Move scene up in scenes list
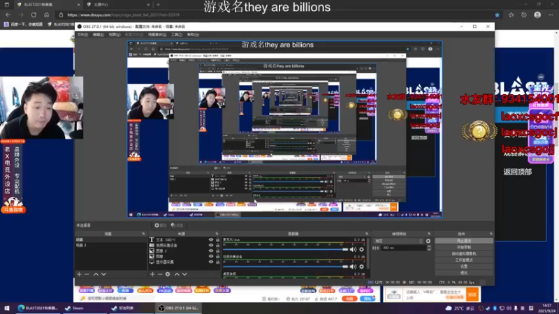This screenshot has width=559, height=314. point(96,274)
